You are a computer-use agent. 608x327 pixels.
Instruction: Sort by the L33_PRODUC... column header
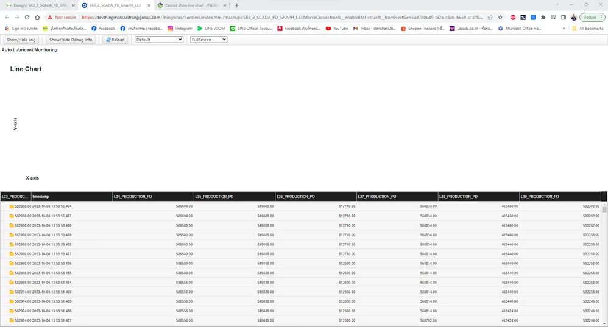click(15, 197)
